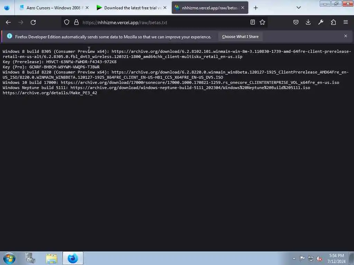This screenshot has width=354, height=265.
Task: Go back to the previous page
Action: tap(8, 22)
